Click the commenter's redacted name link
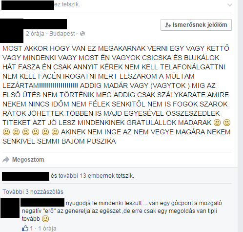 tap(42, 203)
